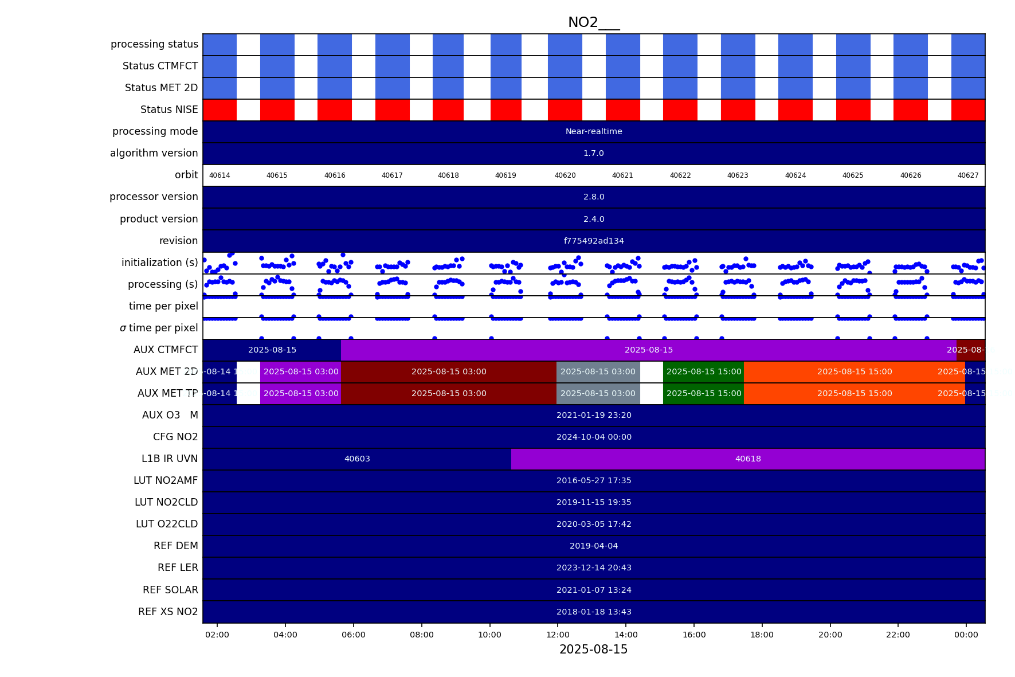This screenshot has height=677, width=1015.
Task: Click algorithm version 1.7.0 text
Action: click(x=593, y=154)
